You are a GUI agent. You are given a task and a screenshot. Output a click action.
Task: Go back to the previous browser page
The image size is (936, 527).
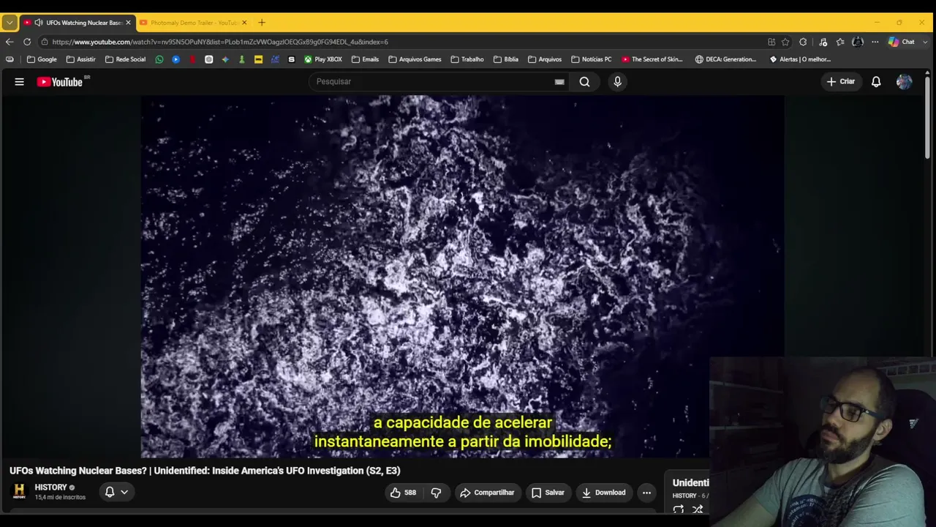(x=10, y=42)
